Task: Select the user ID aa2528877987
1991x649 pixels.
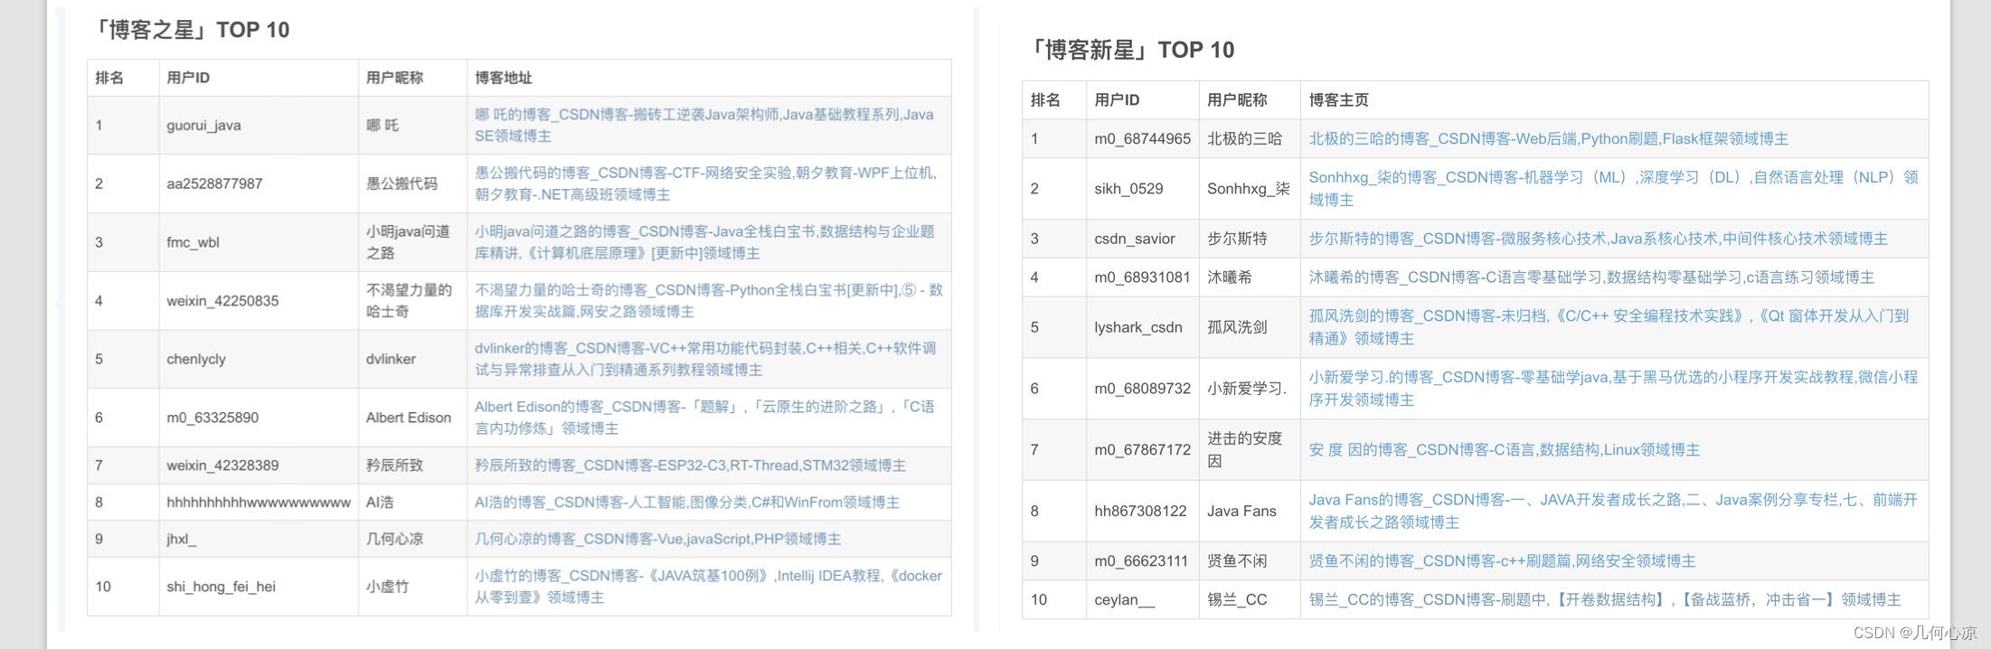Action: (214, 183)
